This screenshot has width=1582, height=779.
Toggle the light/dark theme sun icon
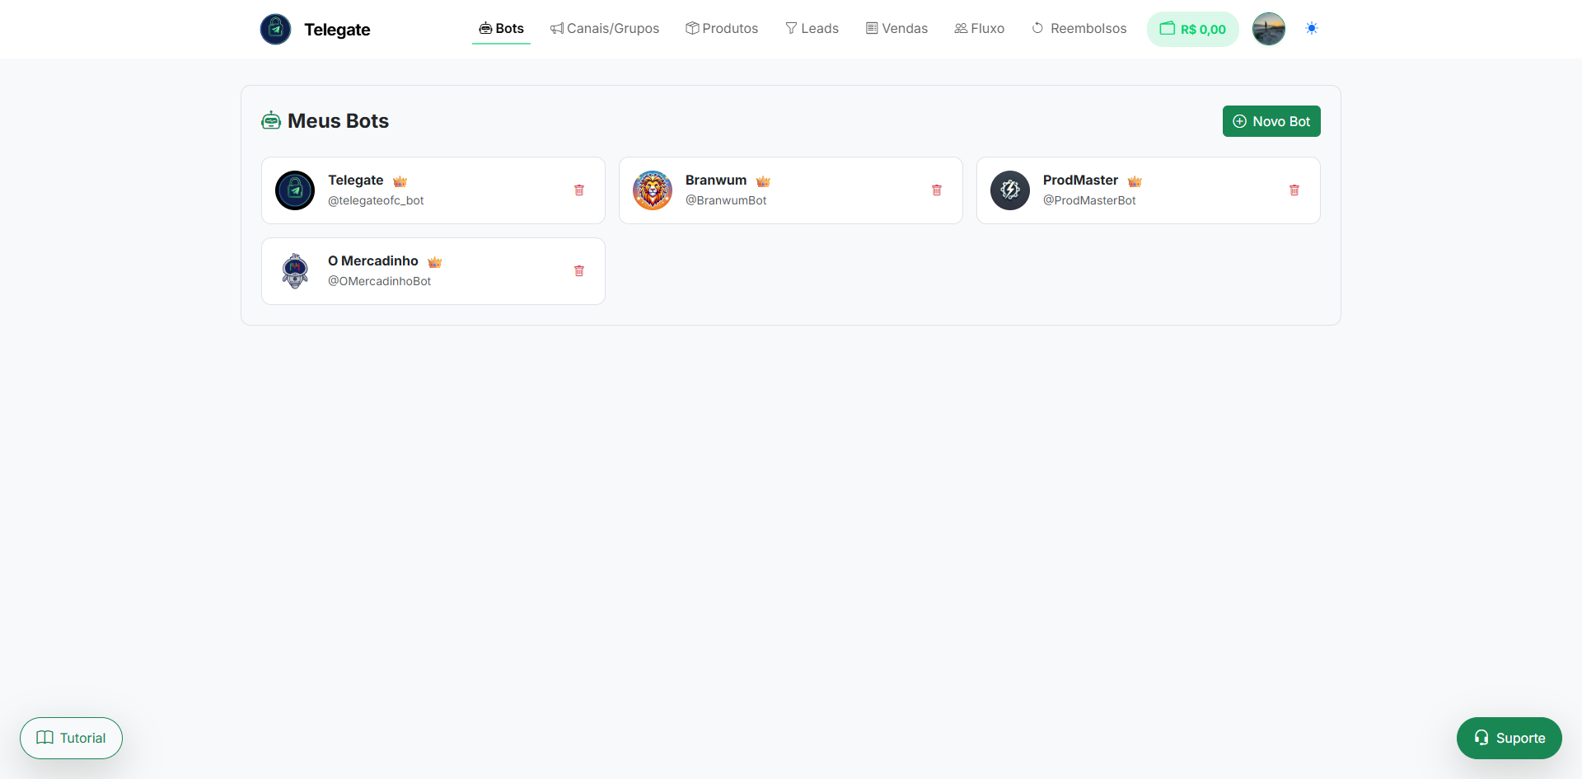pyautogui.click(x=1312, y=28)
